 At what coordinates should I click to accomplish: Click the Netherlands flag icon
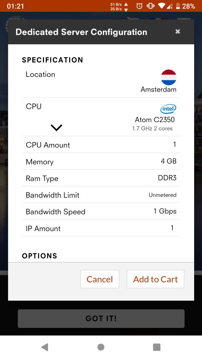(x=169, y=77)
